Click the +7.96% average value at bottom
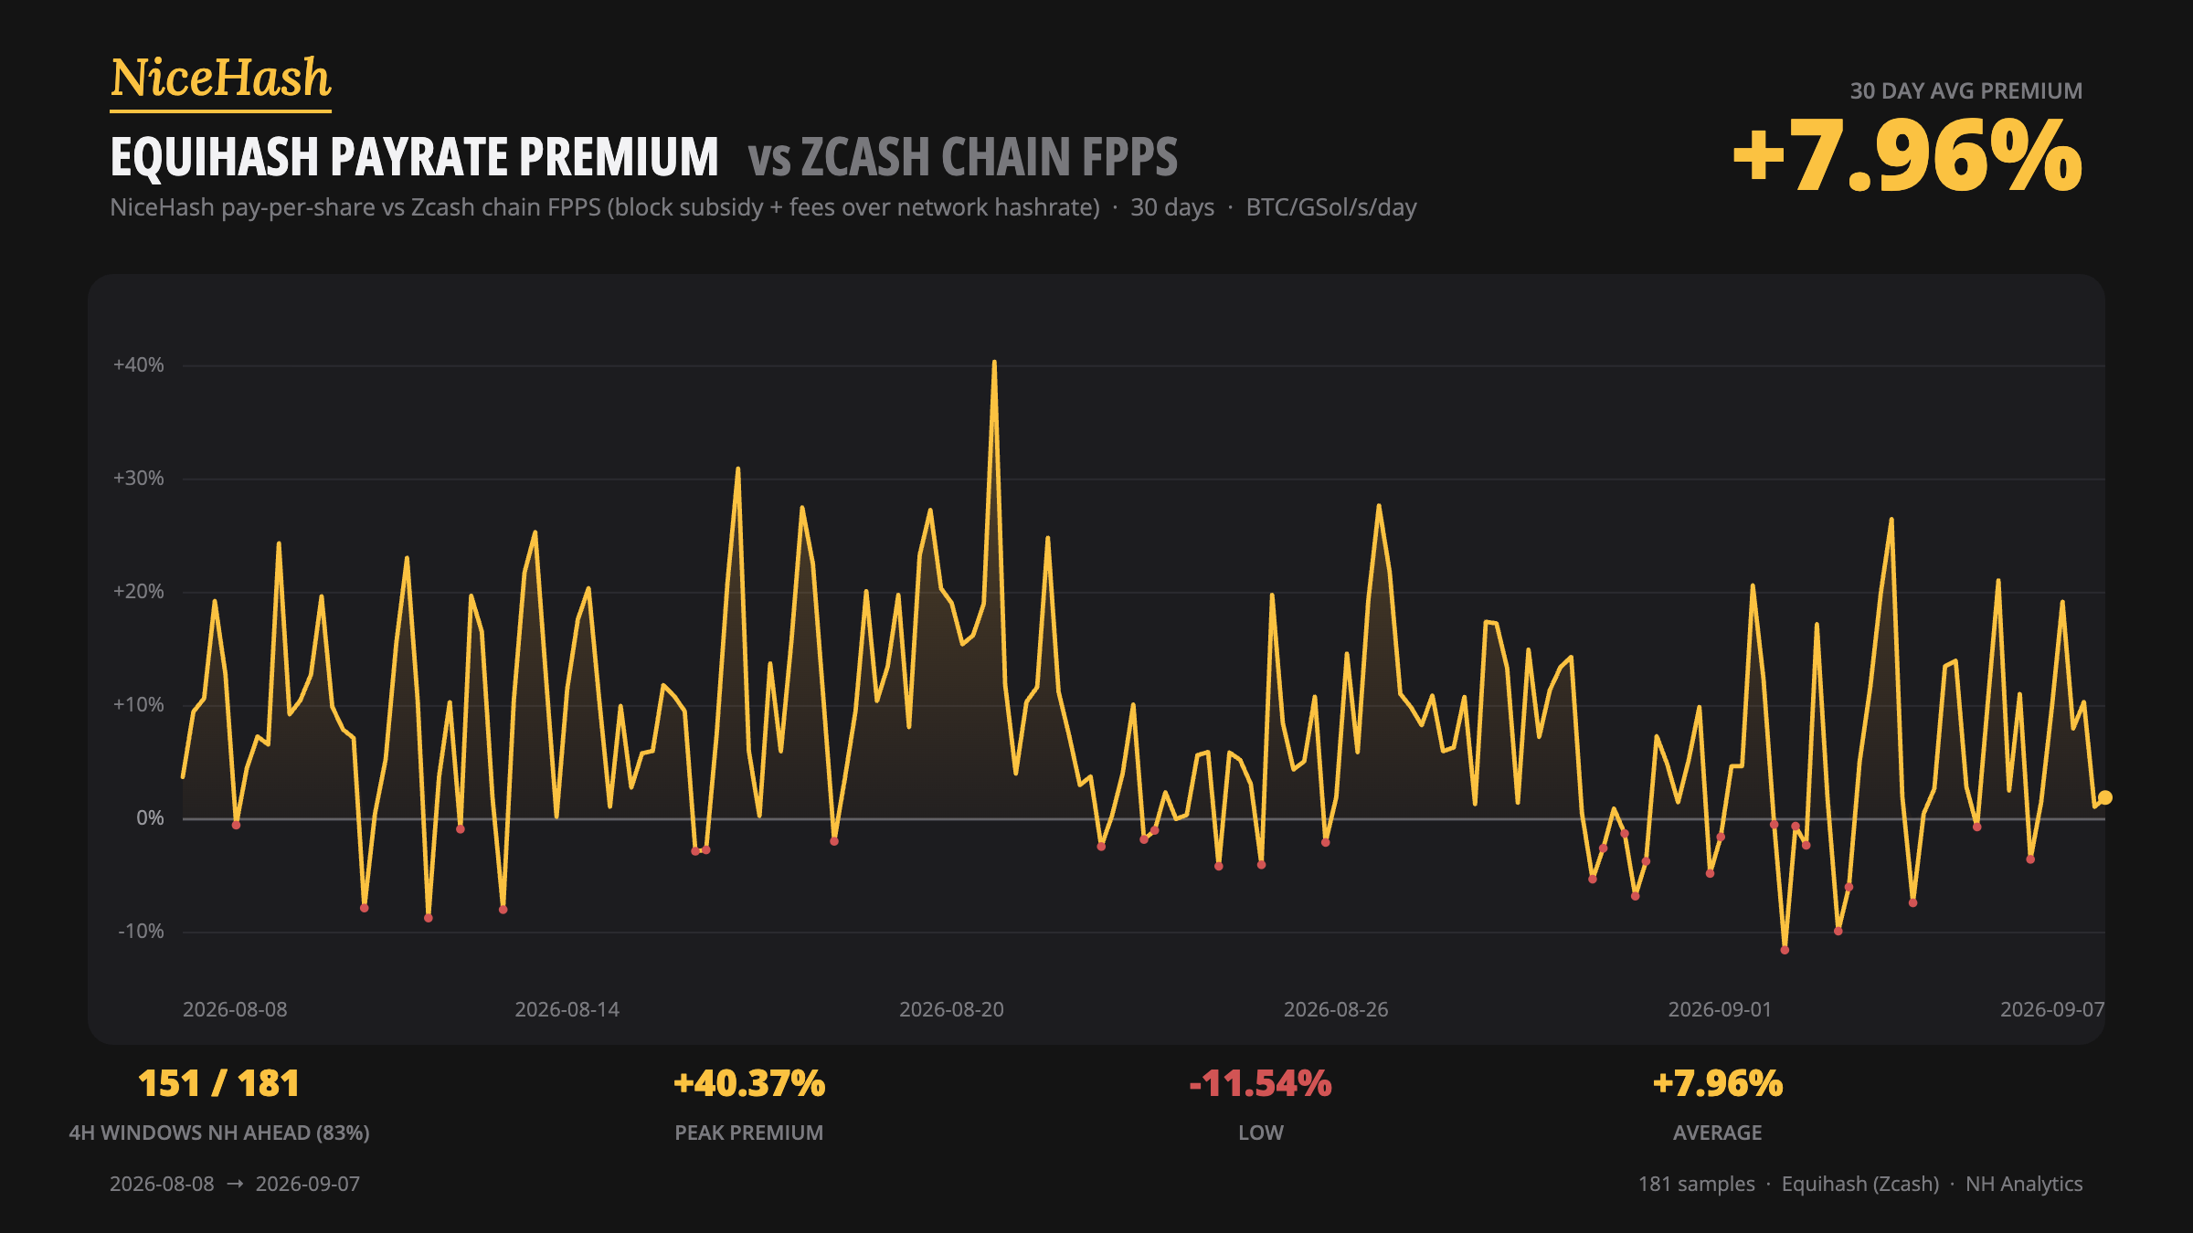The width and height of the screenshot is (2193, 1233). tap(1718, 1084)
